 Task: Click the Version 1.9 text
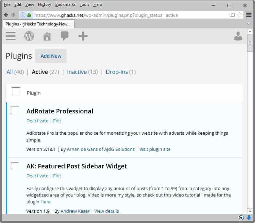tap(38, 211)
